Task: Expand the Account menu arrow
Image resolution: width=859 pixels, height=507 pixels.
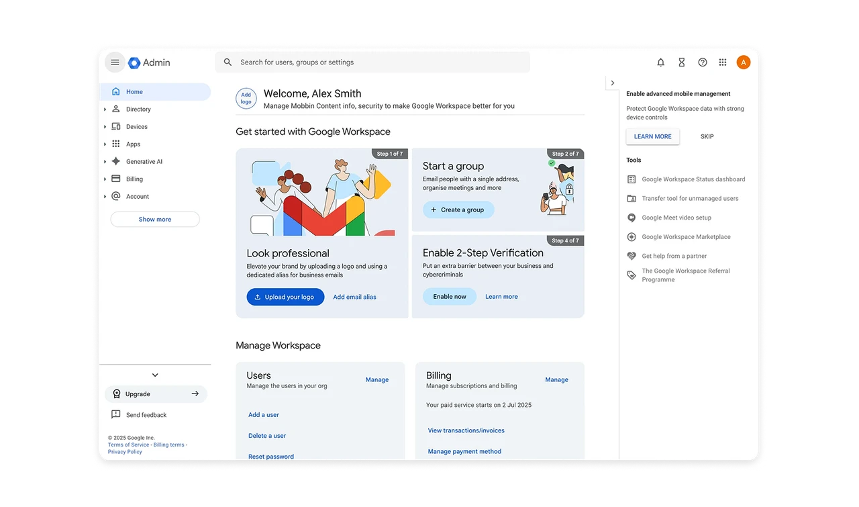Action: click(x=105, y=197)
